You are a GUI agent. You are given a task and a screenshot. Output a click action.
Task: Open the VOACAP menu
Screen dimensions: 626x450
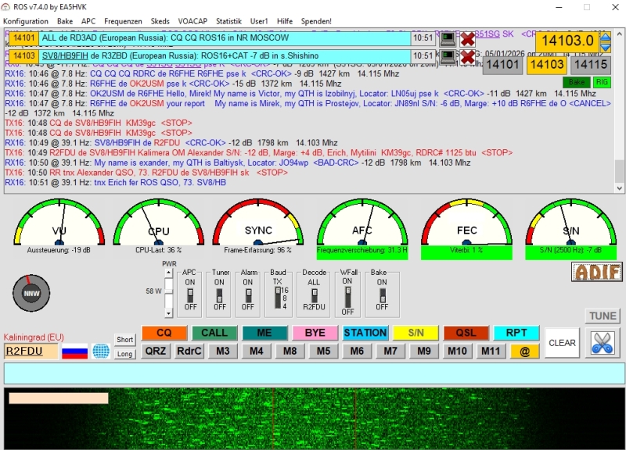pos(192,22)
